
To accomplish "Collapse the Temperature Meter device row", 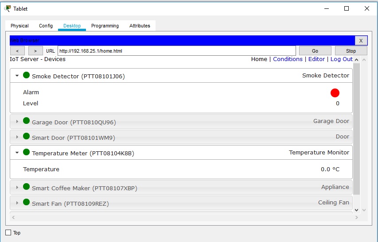I will pyautogui.click(x=17, y=153).
